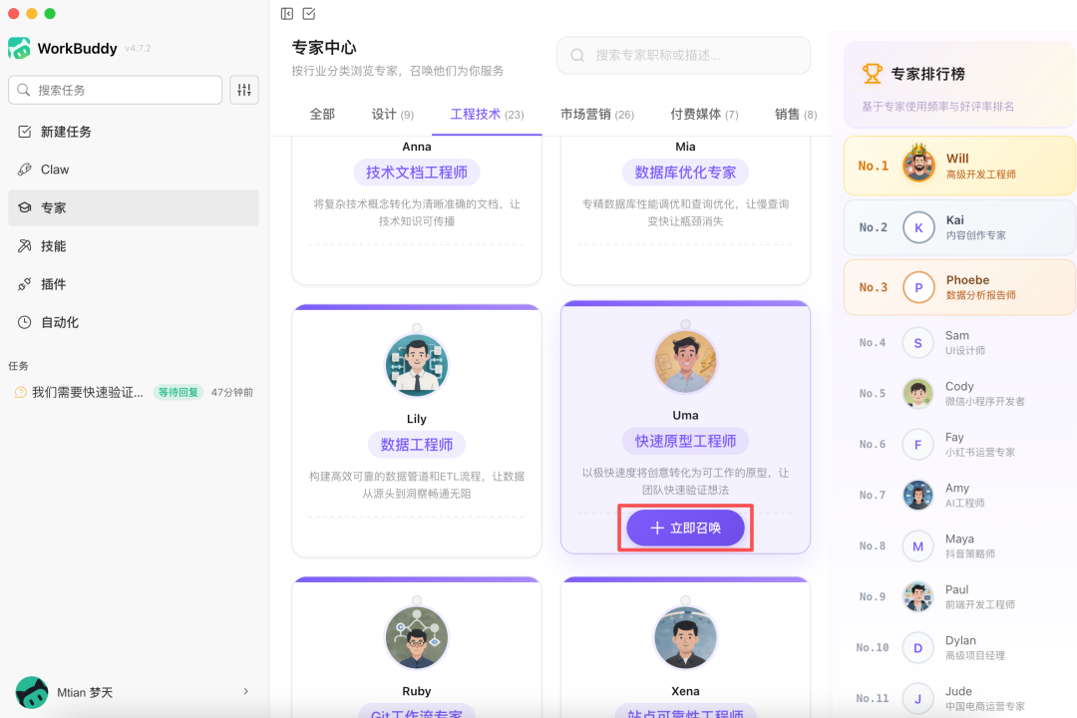Click 立即召唤 button for Uma
1077x718 pixels.
(685, 528)
